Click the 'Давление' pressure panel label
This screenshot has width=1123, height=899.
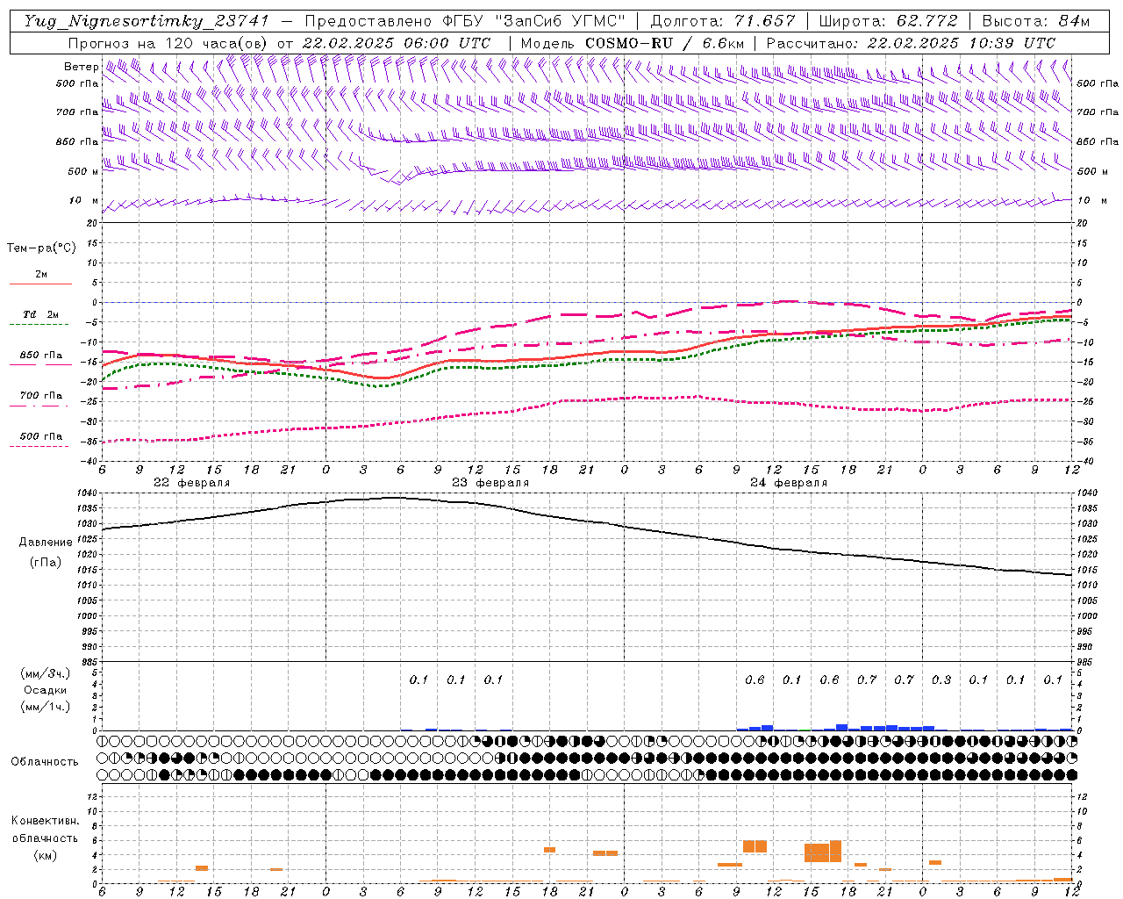pos(45,543)
